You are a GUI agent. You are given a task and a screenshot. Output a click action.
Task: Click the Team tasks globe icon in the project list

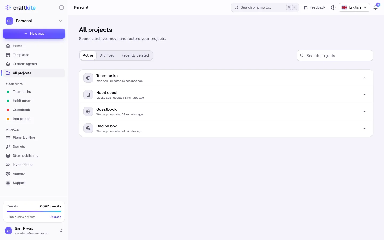coord(88,78)
